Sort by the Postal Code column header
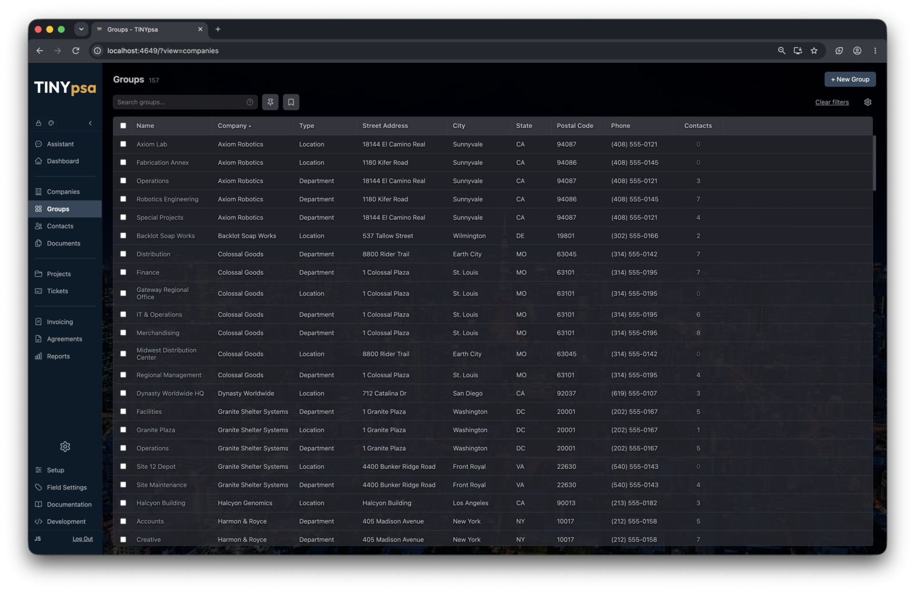This screenshot has height=592, width=915. 575,126
